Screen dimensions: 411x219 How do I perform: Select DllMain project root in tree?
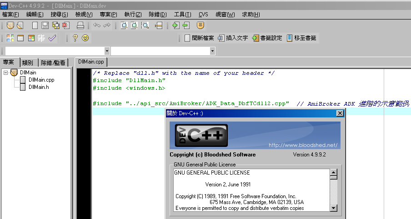[28, 73]
